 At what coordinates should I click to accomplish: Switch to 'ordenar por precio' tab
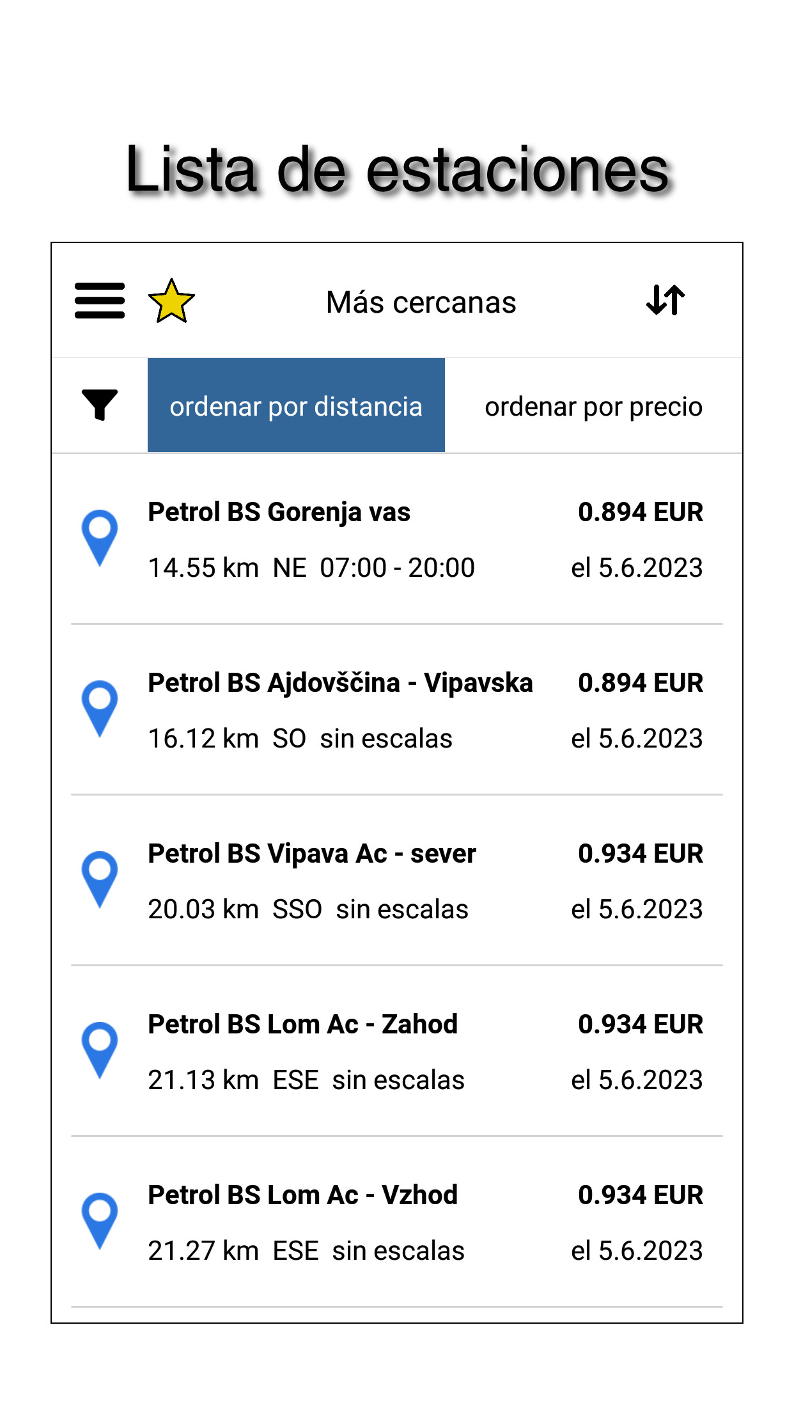[593, 406]
